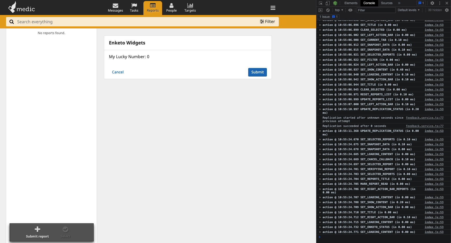Switch to the Elements tab
This screenshot has height=243, width=451.
351,3
